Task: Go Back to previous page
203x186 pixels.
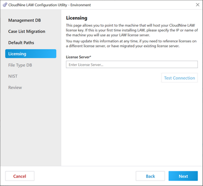Action: point(150,176)
